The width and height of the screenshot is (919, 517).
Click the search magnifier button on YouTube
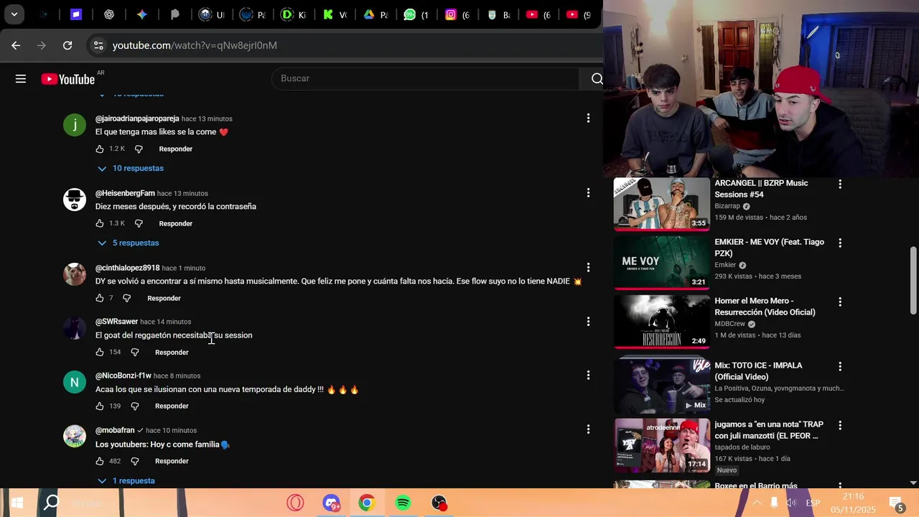coord(597,79)
